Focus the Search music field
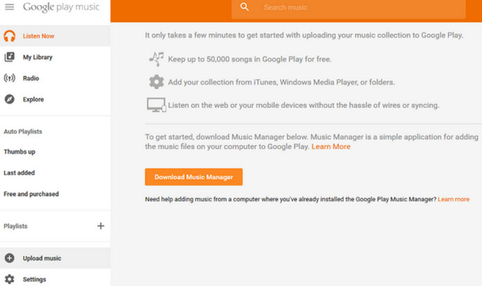Image resolution: width=482 pixels, height=286 pixels. pyautogui.click(x=348, y=8)
